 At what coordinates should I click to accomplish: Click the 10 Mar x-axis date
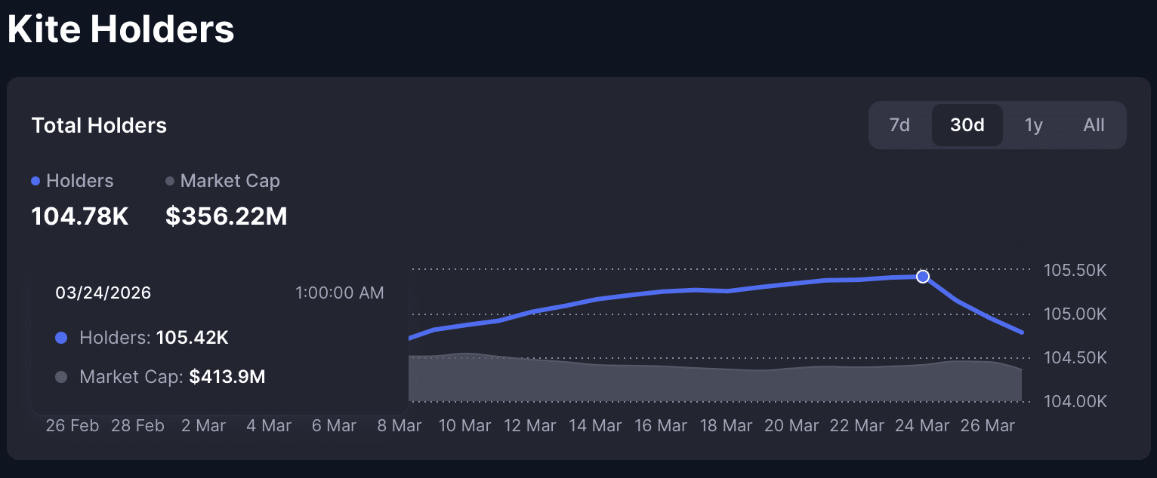[464, 426]
